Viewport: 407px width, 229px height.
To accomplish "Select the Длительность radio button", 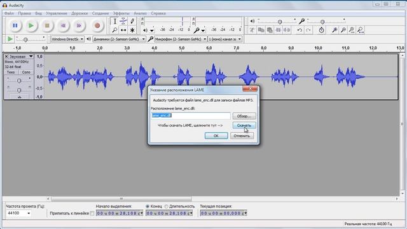I will (x=166, y=206).
